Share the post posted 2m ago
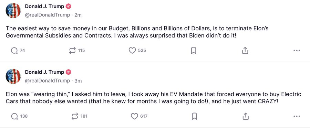The image size is (310, 128). [245, 50]
